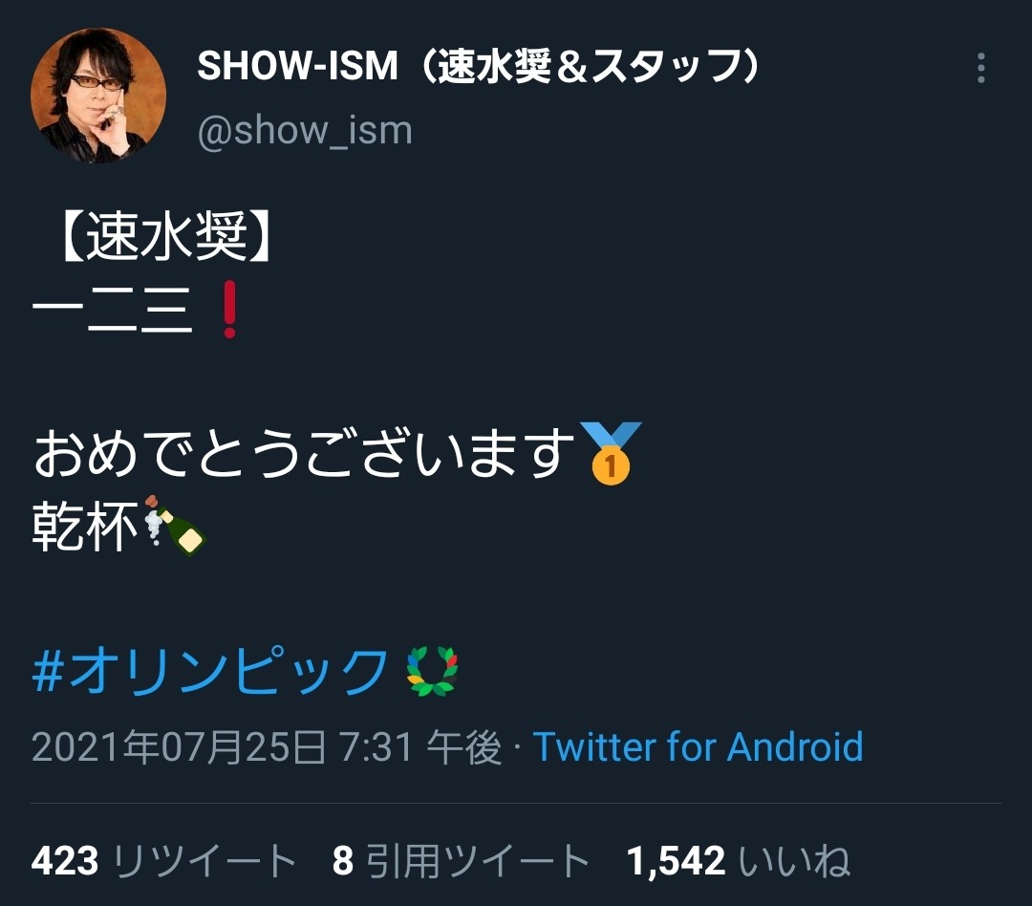This screenshot has width=1032, height=906.
Task: Tap the champagne bottle emoji
Action: [x=175, y=526]
